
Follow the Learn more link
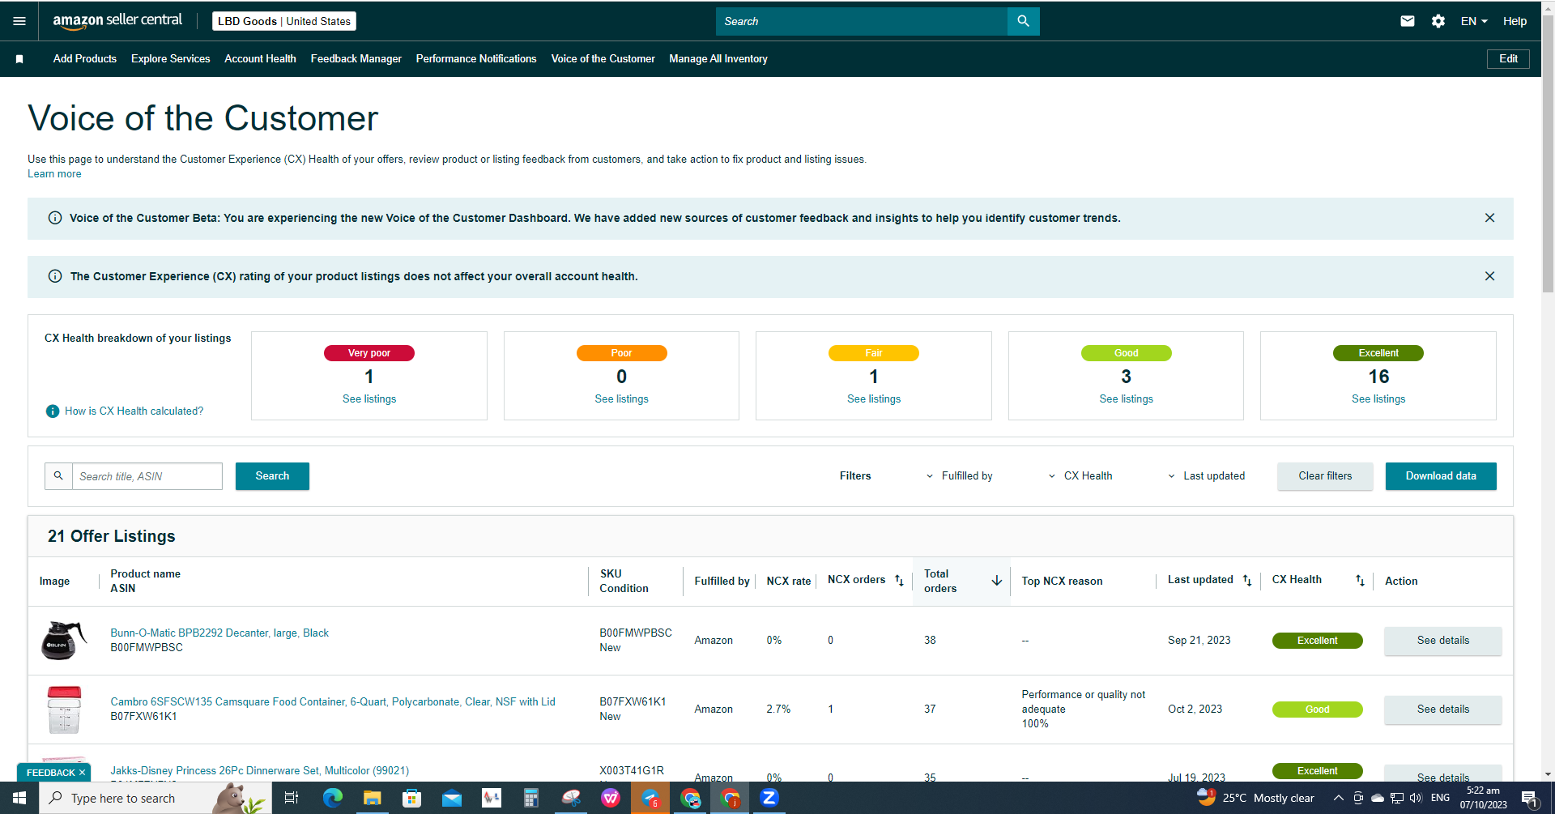pos(54,174)
